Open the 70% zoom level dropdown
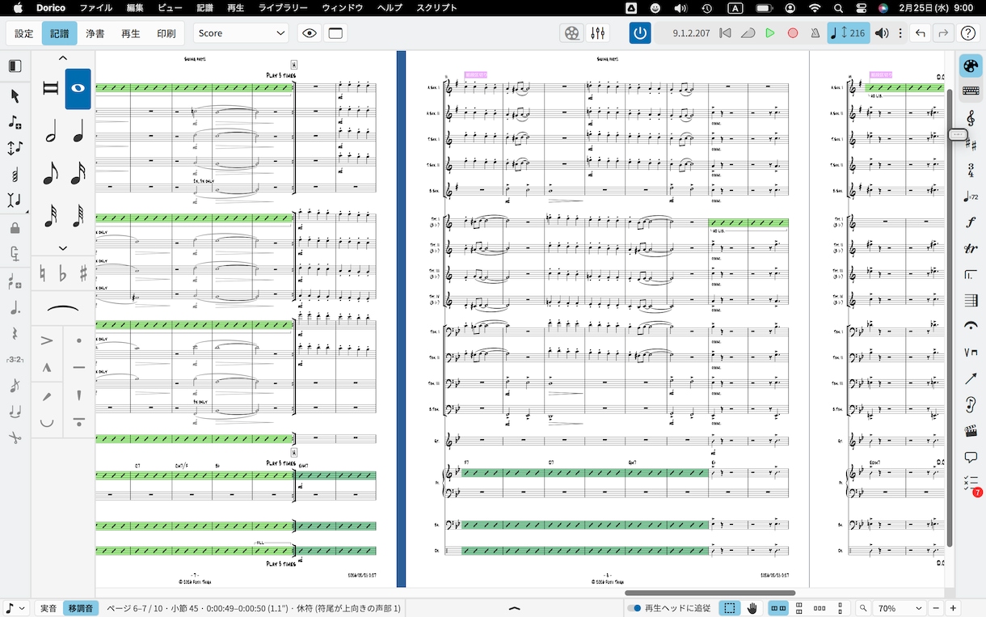The image size is (986, 617). click(x=900, y=608)
